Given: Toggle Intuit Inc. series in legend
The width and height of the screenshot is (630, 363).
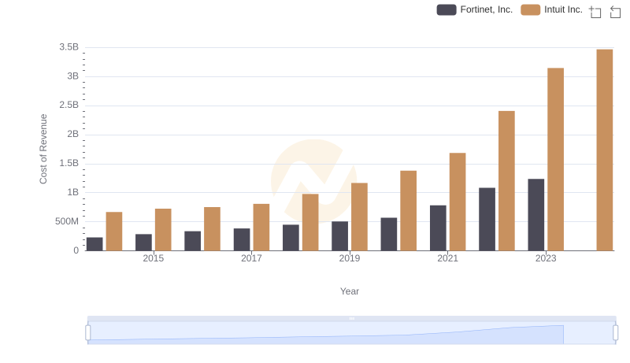Looking at the screenshot, I should pos(551,9).
